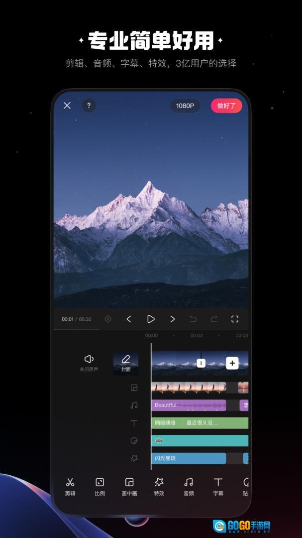Mute original sound with 关闭原声

point(89,362)
